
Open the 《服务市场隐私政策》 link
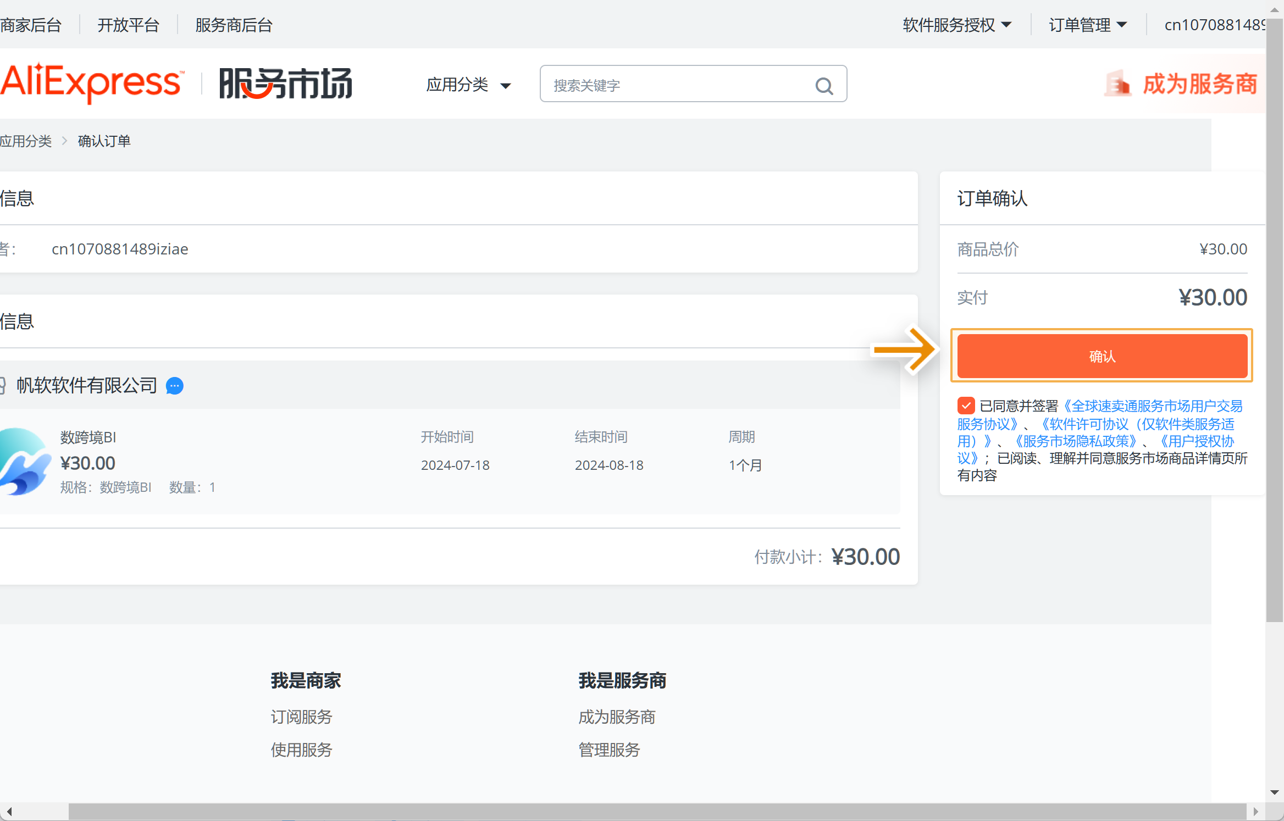click(x=1075, y=441)
